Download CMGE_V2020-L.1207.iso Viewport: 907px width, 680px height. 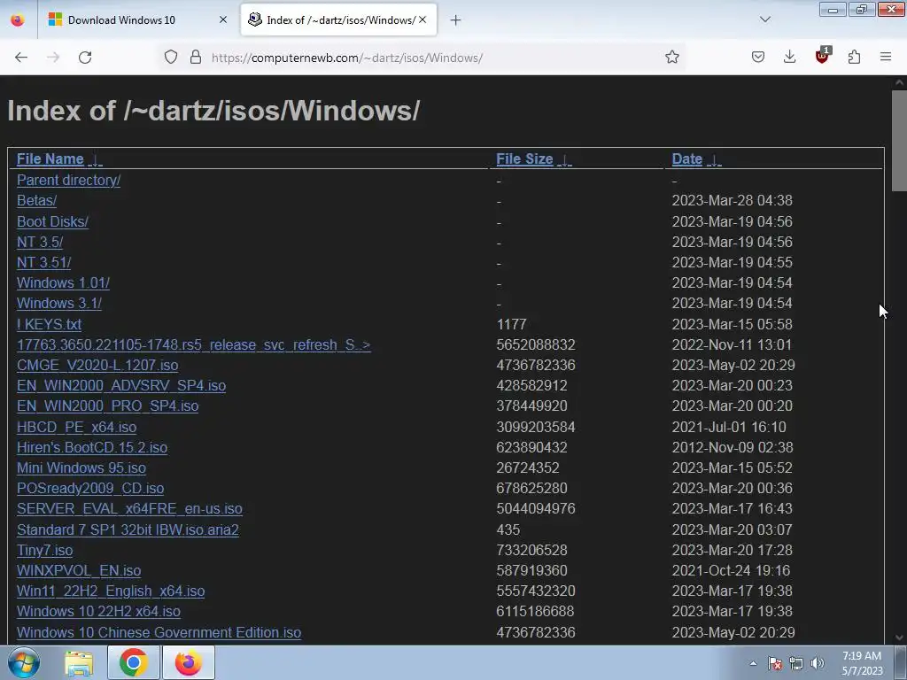(x=97, y=366)
